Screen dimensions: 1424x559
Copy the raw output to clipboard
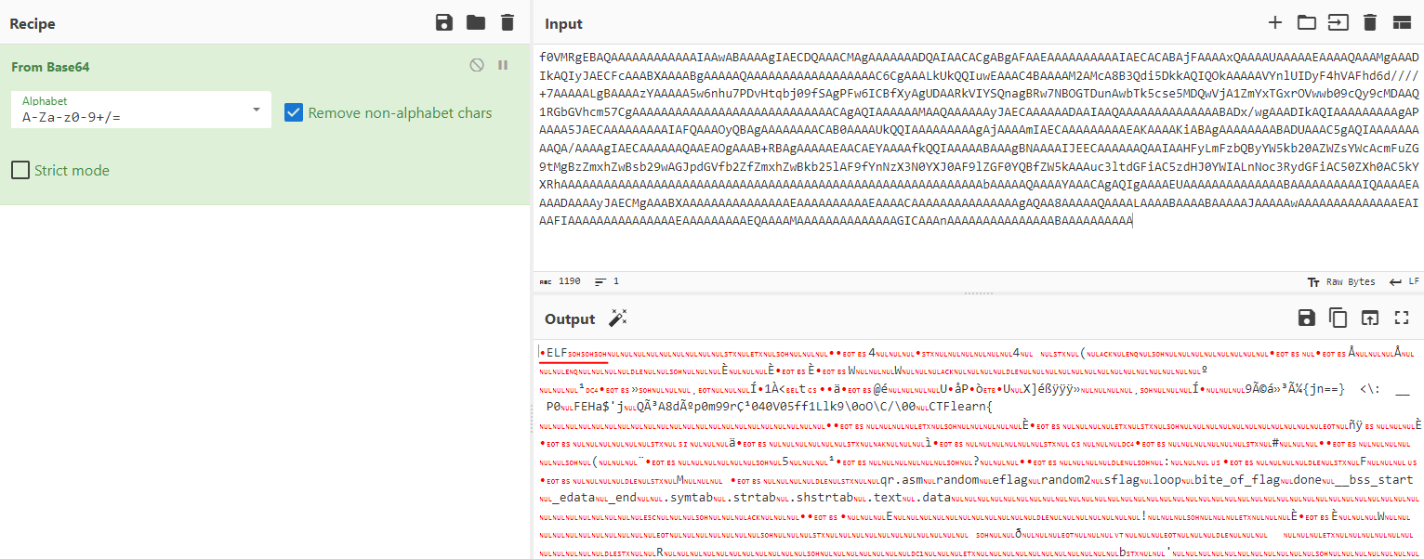point(1338,318)
